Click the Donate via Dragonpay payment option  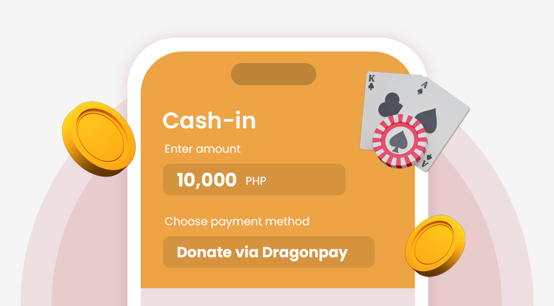pos(269,252)
